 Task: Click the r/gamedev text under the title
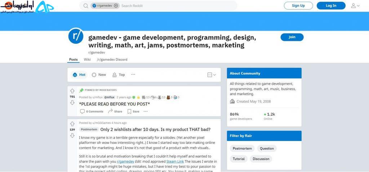(97, 52)
